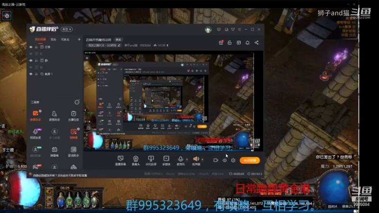The width and height of the screenshot is (379, 213).
Task: Click the record camera icon beside the stream button
Action: [216, 160]
